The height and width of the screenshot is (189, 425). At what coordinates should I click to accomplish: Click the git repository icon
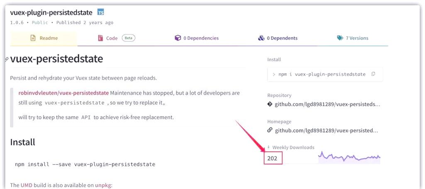pyautogui.click(x=270, y=104)
